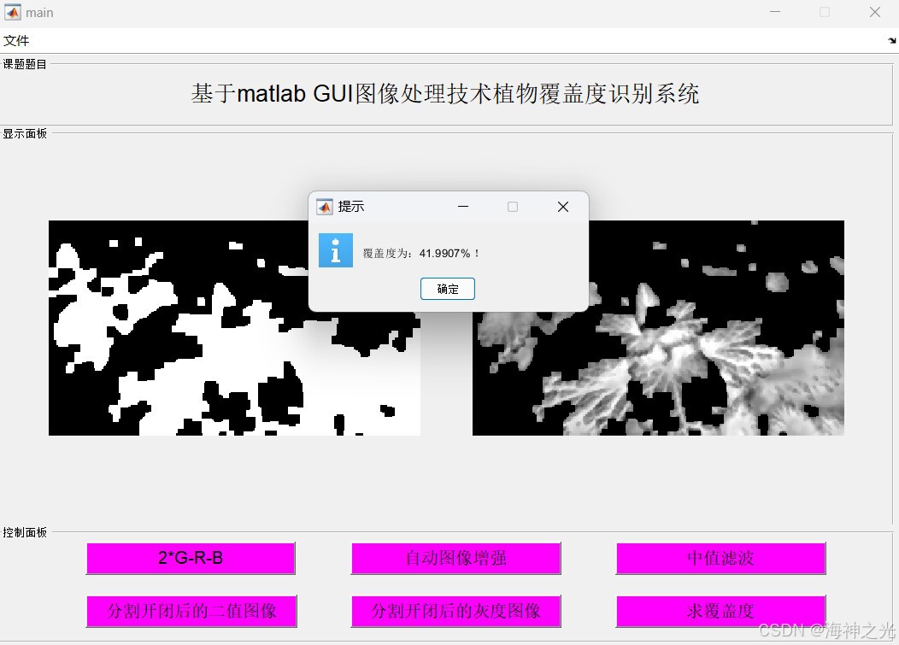This screenshot has width=899, height=645.
Task: Click the 覆盖度为: 41.9907% message text
Action: 420,254
